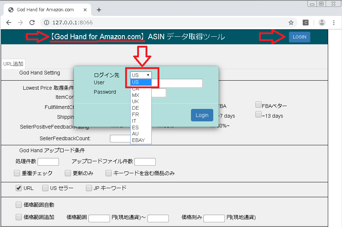
Task: Focus the 価格刻み input box
Action: pos(214,218)
